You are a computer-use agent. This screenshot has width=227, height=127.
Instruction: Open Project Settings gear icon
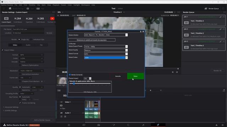223,125
